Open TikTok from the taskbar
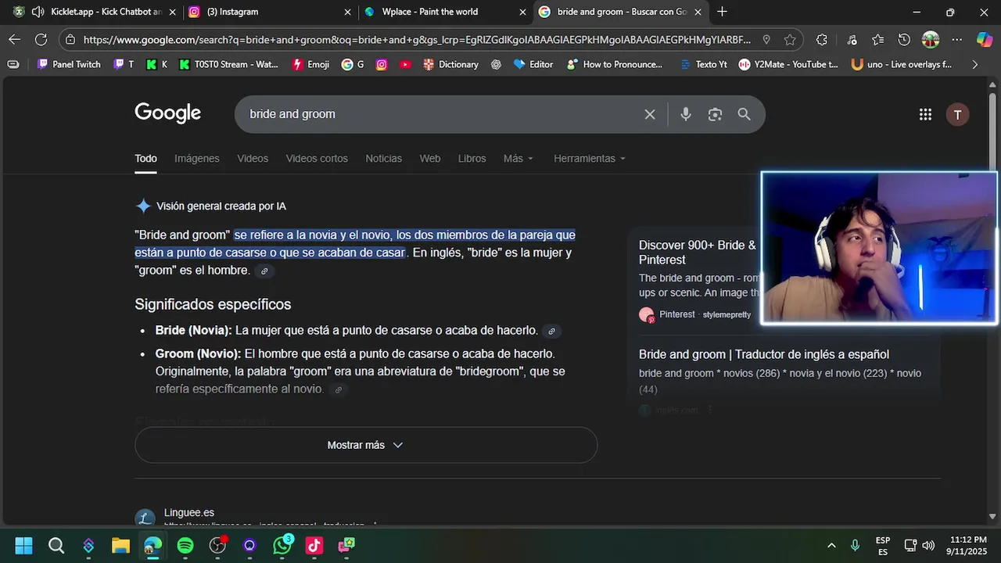The width and height of the screenshot is (1001, 563). pyautogui.click(x=314, y=545)
